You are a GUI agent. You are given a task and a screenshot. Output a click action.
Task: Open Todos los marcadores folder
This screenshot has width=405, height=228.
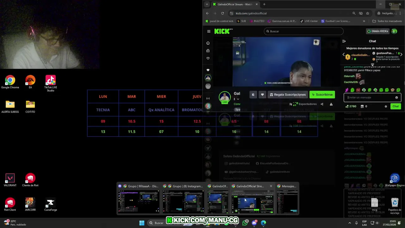[x=387, y=21]
